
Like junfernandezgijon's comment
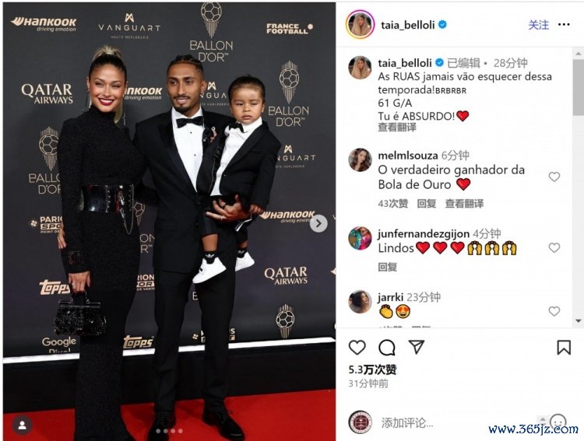point(554,247)
